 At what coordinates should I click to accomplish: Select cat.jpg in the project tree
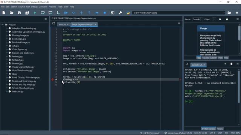tap(15, 46)
